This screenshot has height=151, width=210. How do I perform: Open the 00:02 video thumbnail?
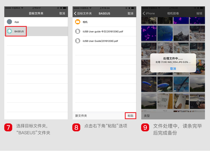181,84
